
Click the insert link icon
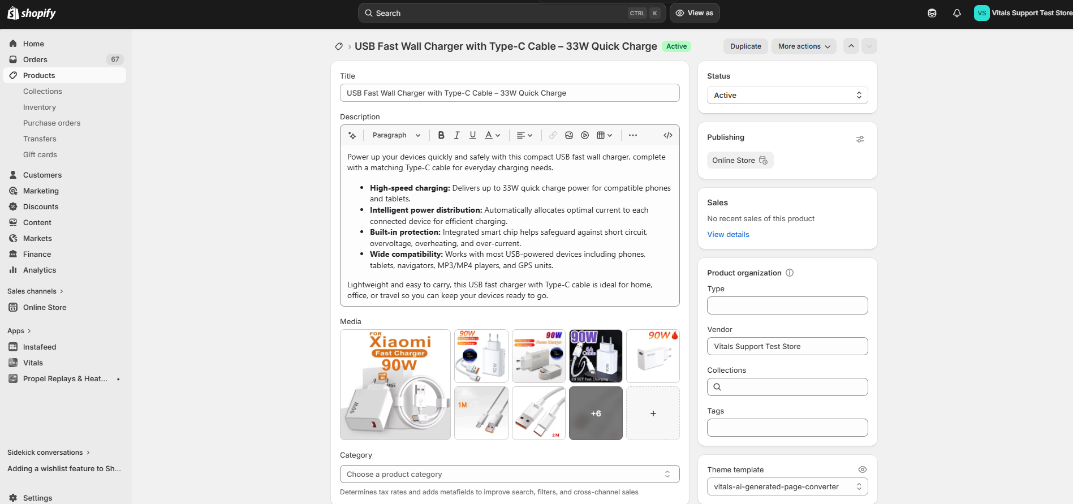coord(553,135)
